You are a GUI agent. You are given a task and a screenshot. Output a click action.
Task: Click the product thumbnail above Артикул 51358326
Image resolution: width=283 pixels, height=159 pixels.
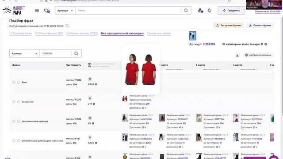(x=192, y=35)
